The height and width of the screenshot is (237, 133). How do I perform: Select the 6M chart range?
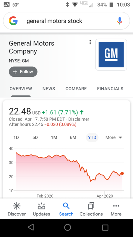click(x=73, y=137)
